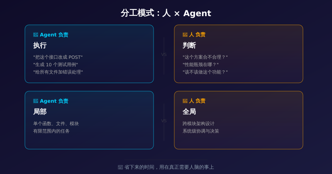Click the small icon before the footer text
The height and width of the screenshot is (174, 332).
click(120, 167)
